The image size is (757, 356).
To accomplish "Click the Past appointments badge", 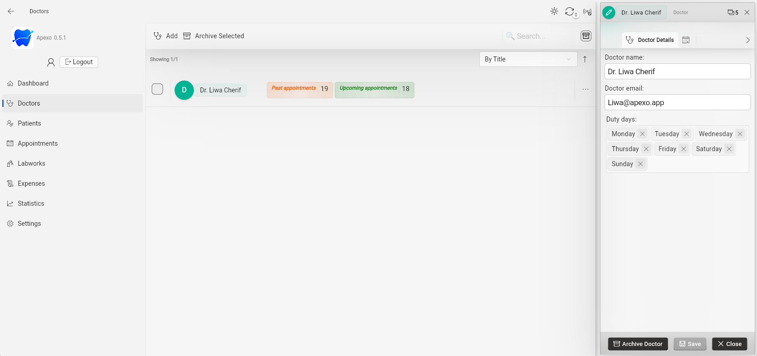I will click(300, 90).
